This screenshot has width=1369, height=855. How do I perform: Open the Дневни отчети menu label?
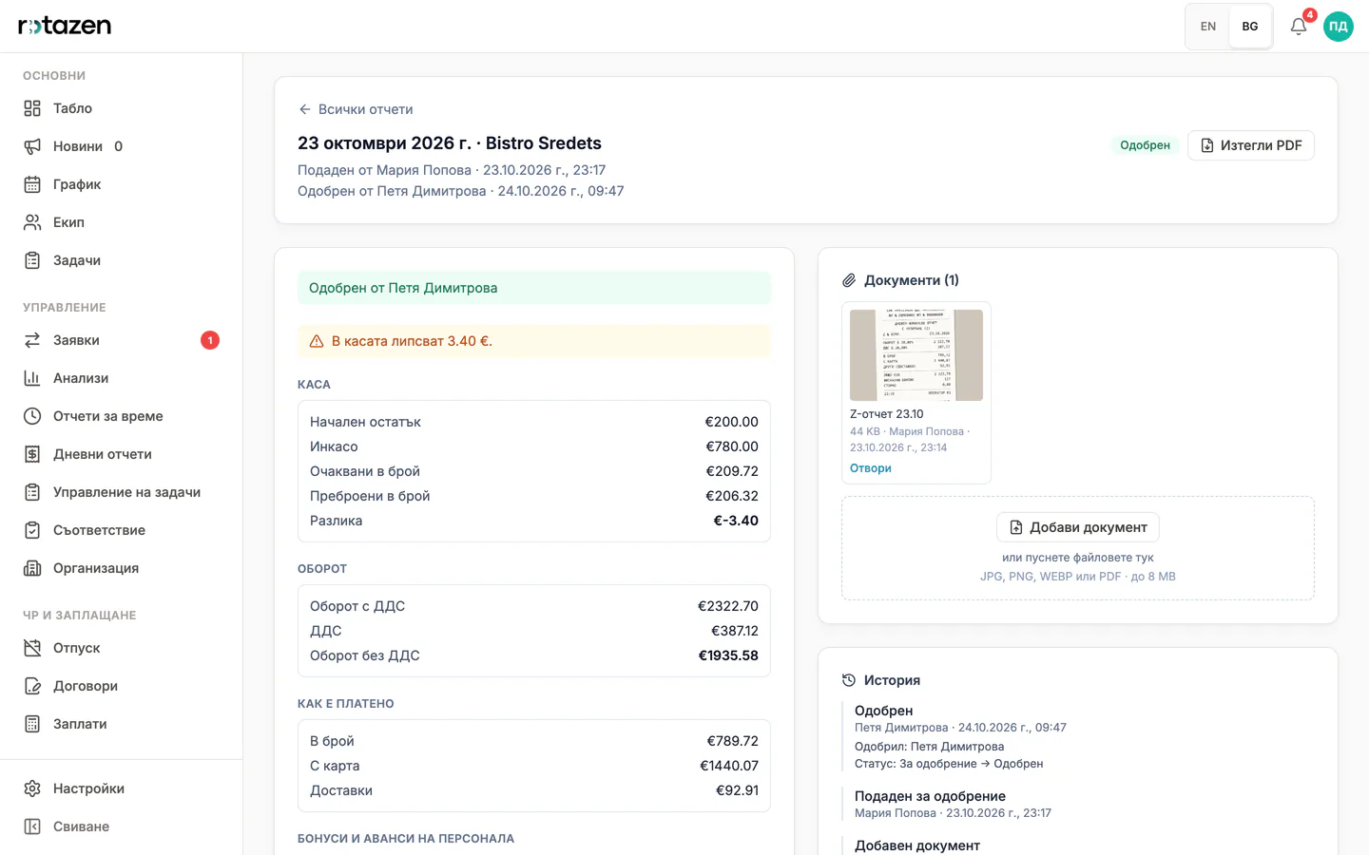103,454
